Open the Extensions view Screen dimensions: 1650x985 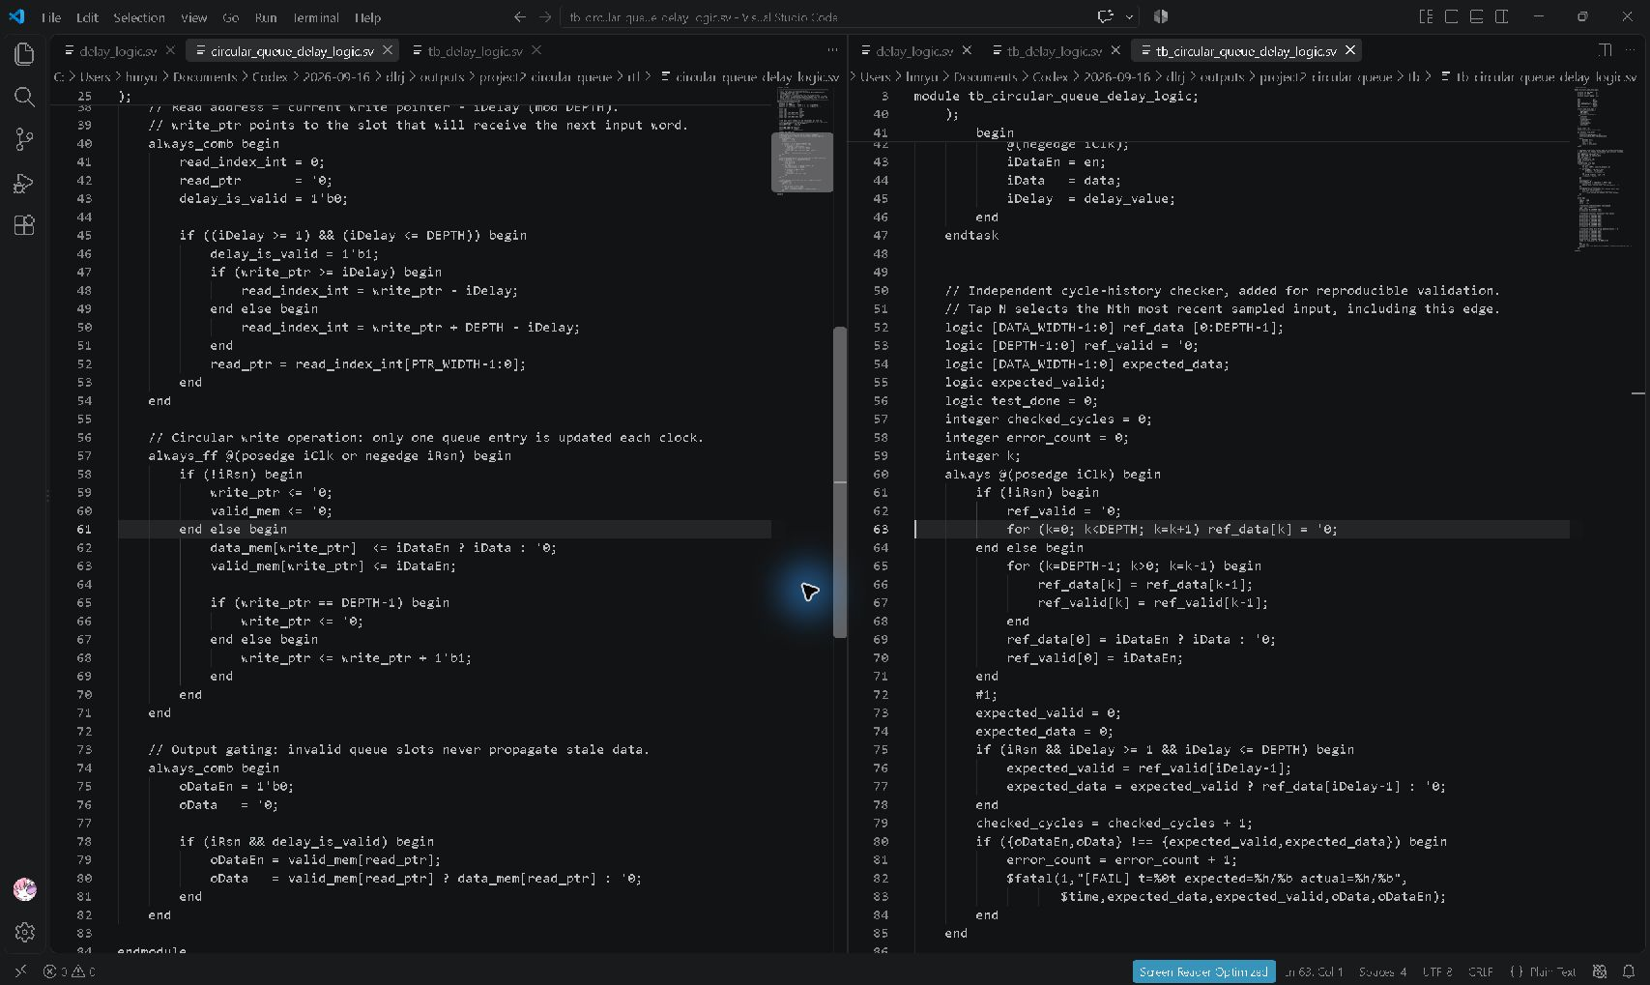click(x=24, y=225)
